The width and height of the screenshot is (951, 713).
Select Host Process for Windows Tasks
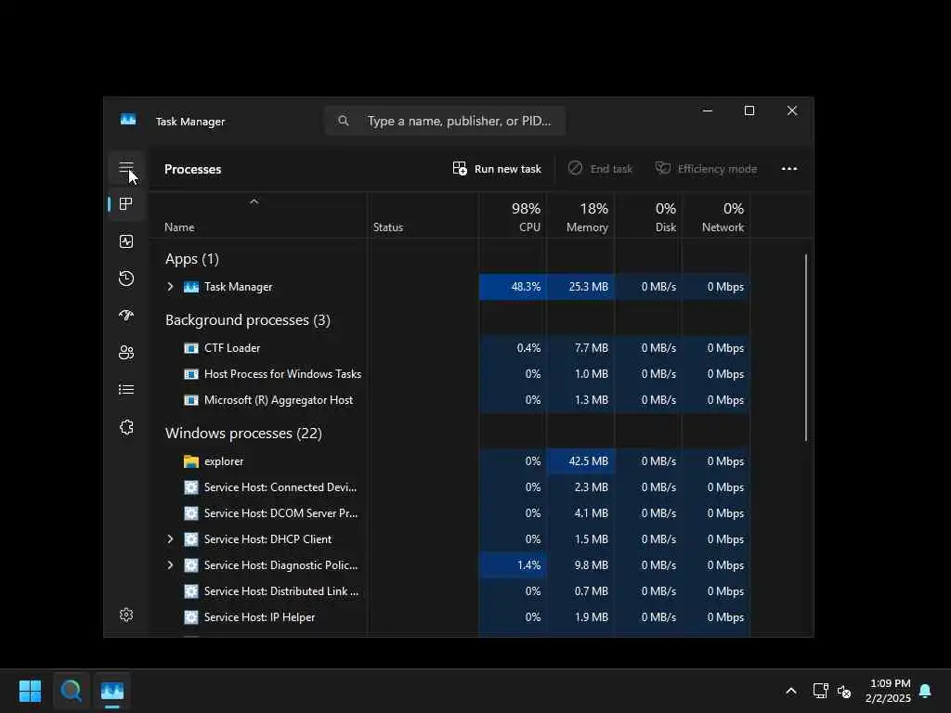[x=449, y=374]
